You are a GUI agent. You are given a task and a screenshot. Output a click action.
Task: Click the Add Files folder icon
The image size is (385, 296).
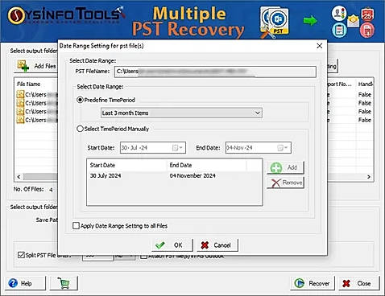coord(23,66)
